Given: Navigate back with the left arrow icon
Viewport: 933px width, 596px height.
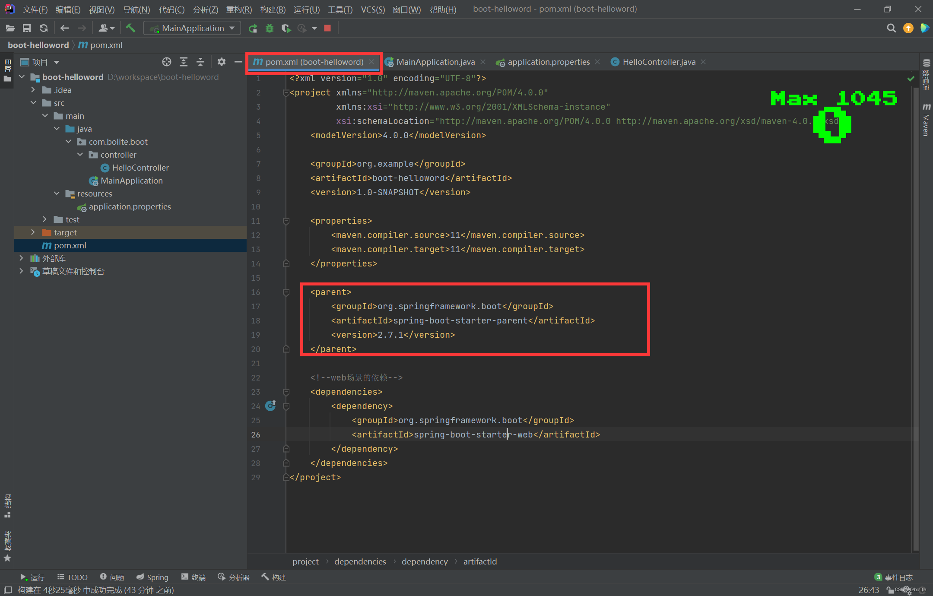Looking at the screenshot, I should (x=64, y=28).
